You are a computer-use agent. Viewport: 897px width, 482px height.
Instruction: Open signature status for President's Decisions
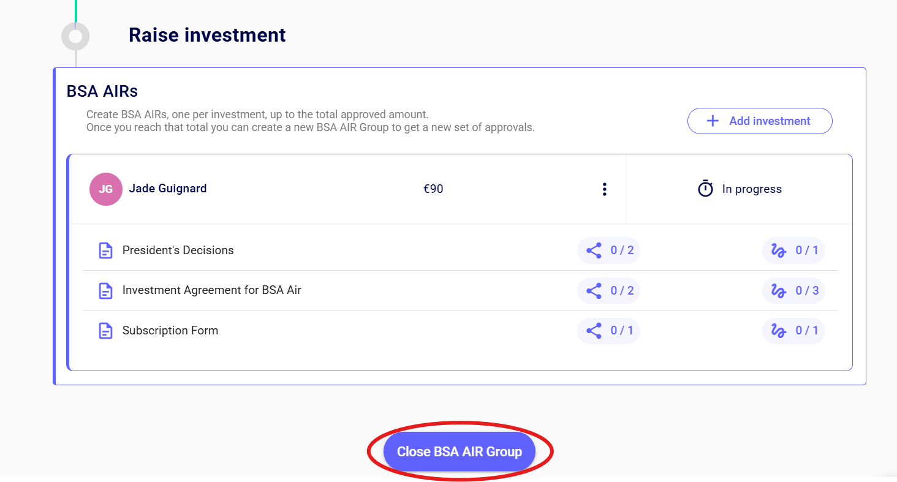pos(793,250)
